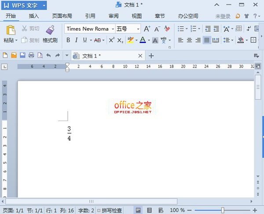This screenshot has width=264, height=214.
Task: Toggle center paragraph alignment
Action: pos(189,40)
